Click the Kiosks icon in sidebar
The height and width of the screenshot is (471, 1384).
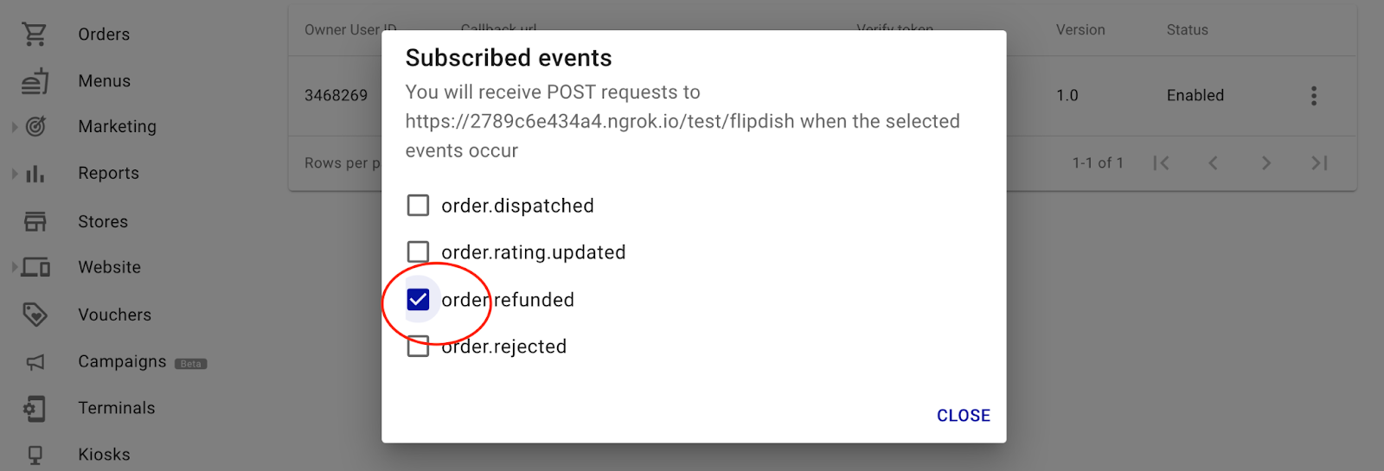click(35, 455)
